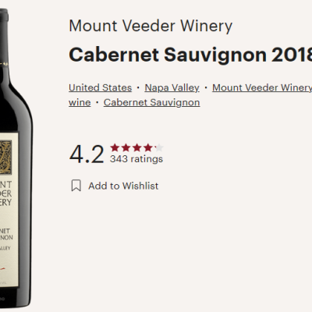Click the wine bottle image

click(x=16, y=158)
